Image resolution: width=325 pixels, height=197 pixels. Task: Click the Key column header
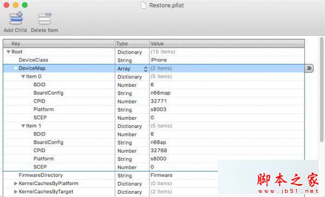[x=59, y=44]
